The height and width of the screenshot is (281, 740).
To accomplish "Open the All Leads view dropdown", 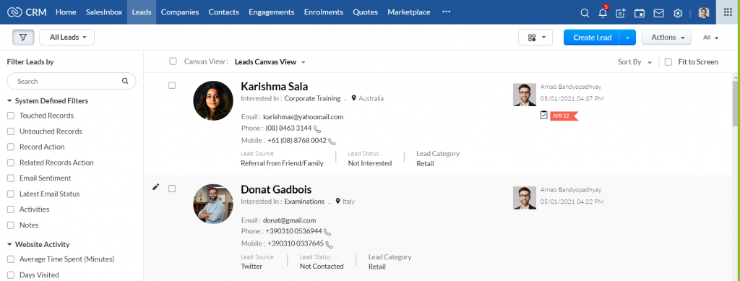I will 66,38.
